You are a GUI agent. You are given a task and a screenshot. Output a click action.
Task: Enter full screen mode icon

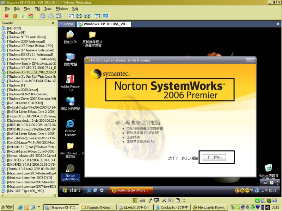pos(87,16)
